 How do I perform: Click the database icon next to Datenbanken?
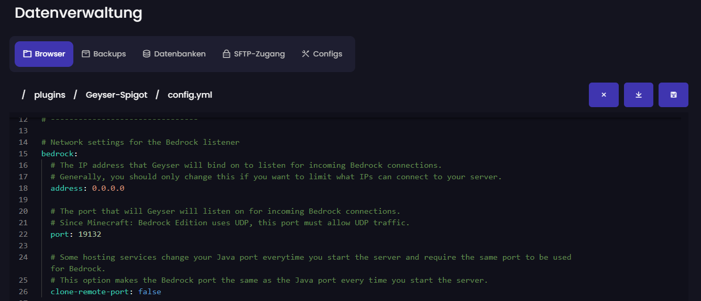tap(147, 54)
